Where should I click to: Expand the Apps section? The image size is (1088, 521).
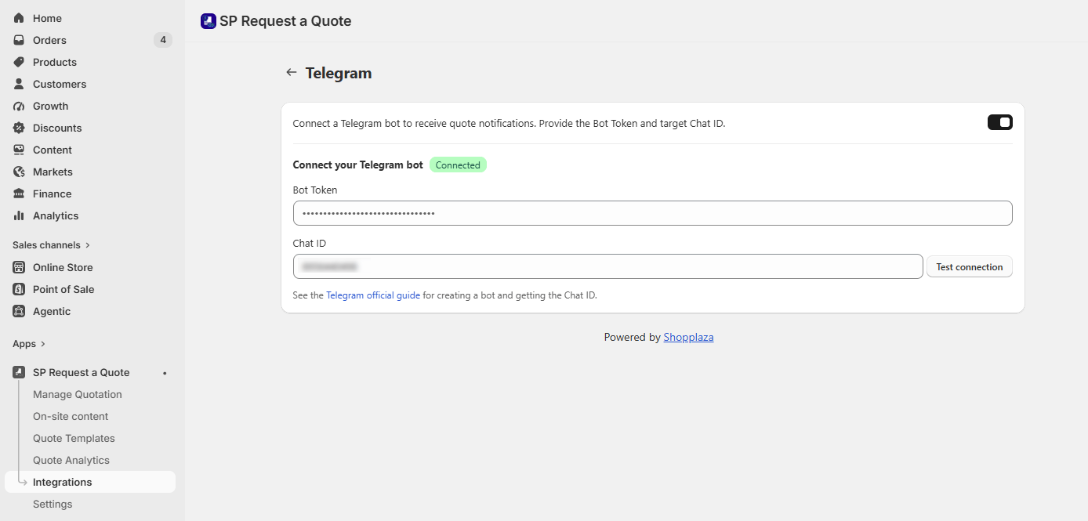[29, 344]
